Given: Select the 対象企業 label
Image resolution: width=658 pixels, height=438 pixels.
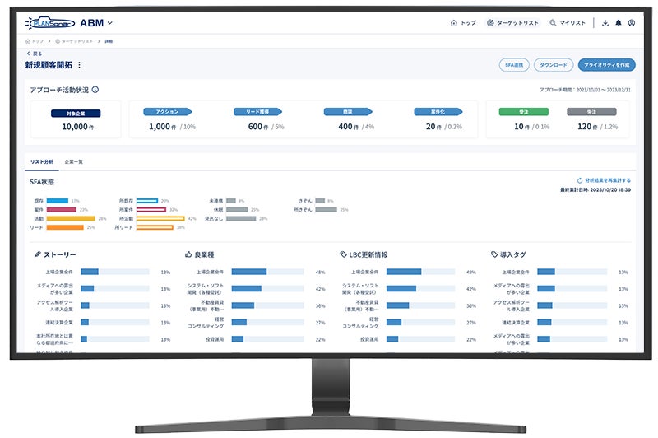Looking at the screenshot, I should point(76,114).
